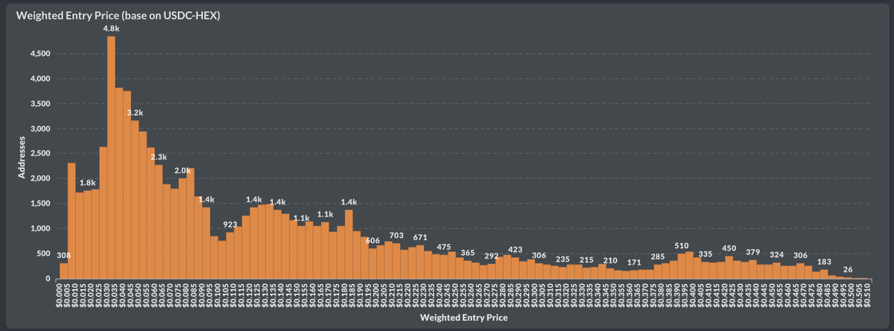Click the 500 y-axis tick label
Screen dimensions: 894x331
[43, 253]
